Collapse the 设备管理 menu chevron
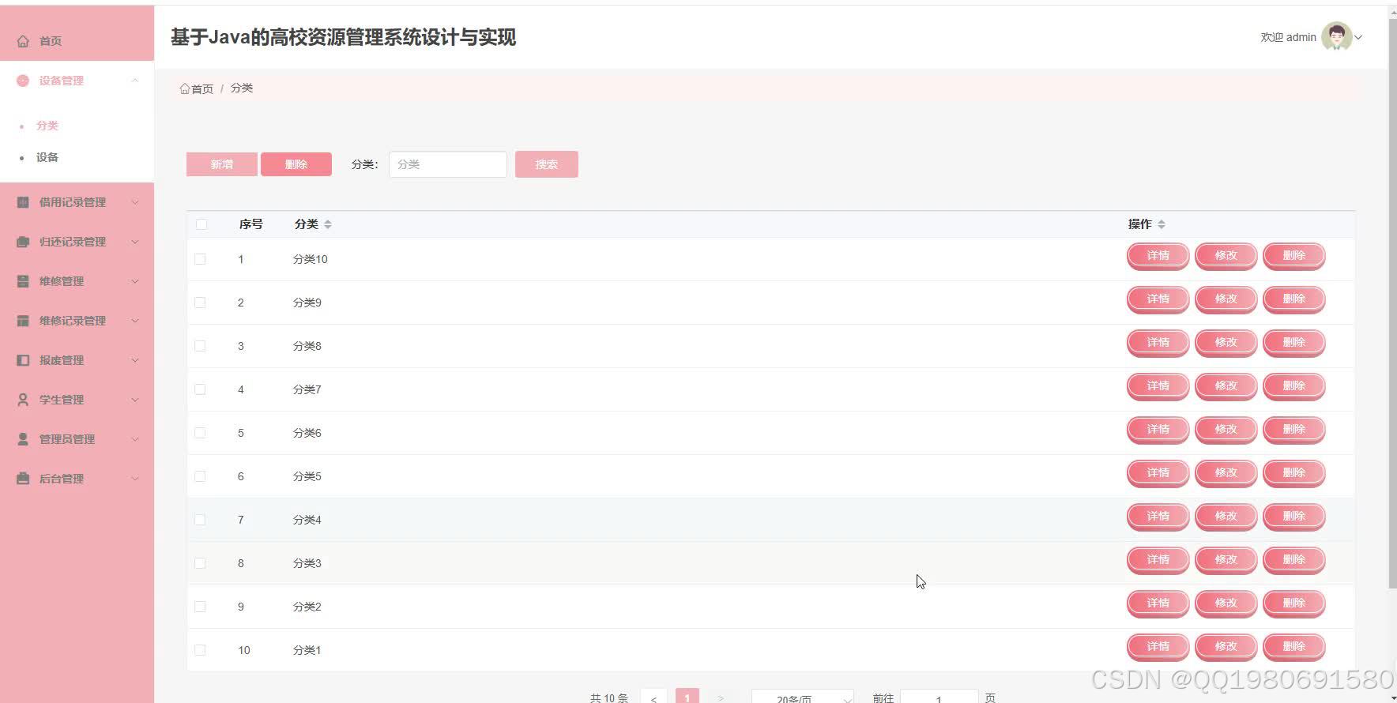 click(x=135, y=81)
